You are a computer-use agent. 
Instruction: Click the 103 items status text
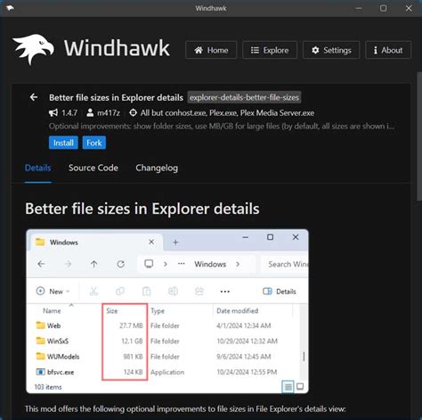(x=48, y=387)
